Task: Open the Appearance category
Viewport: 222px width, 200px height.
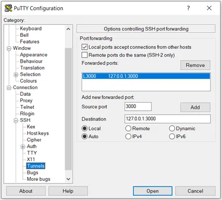Action: pos(34,55)
